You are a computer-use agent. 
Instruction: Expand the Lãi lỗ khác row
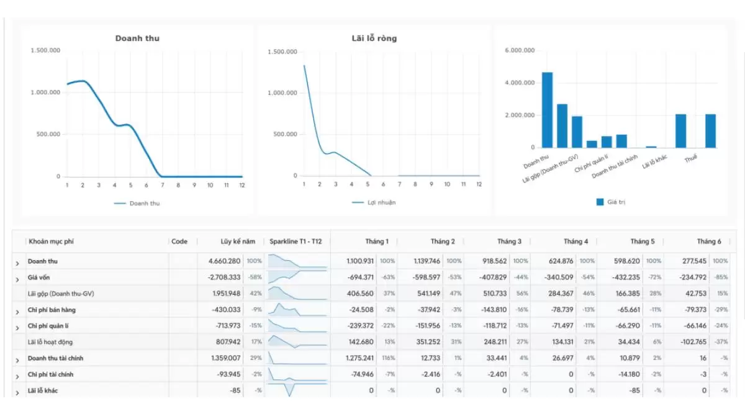17,392
